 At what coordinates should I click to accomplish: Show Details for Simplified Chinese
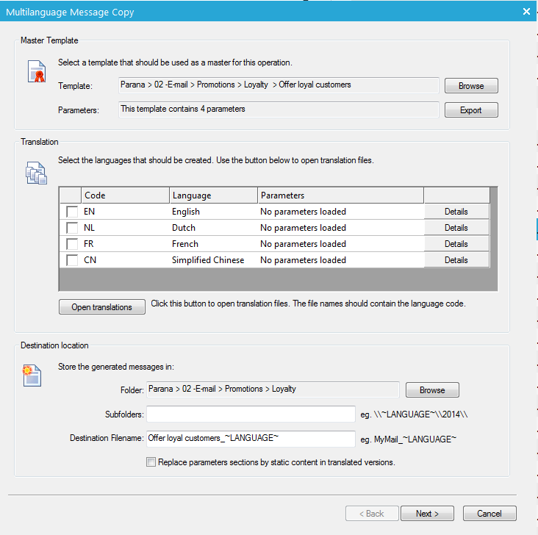coord(456,260)
